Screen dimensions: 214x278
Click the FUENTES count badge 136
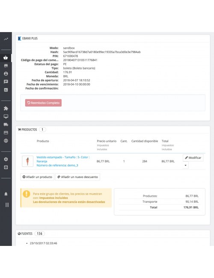(39, 234)
